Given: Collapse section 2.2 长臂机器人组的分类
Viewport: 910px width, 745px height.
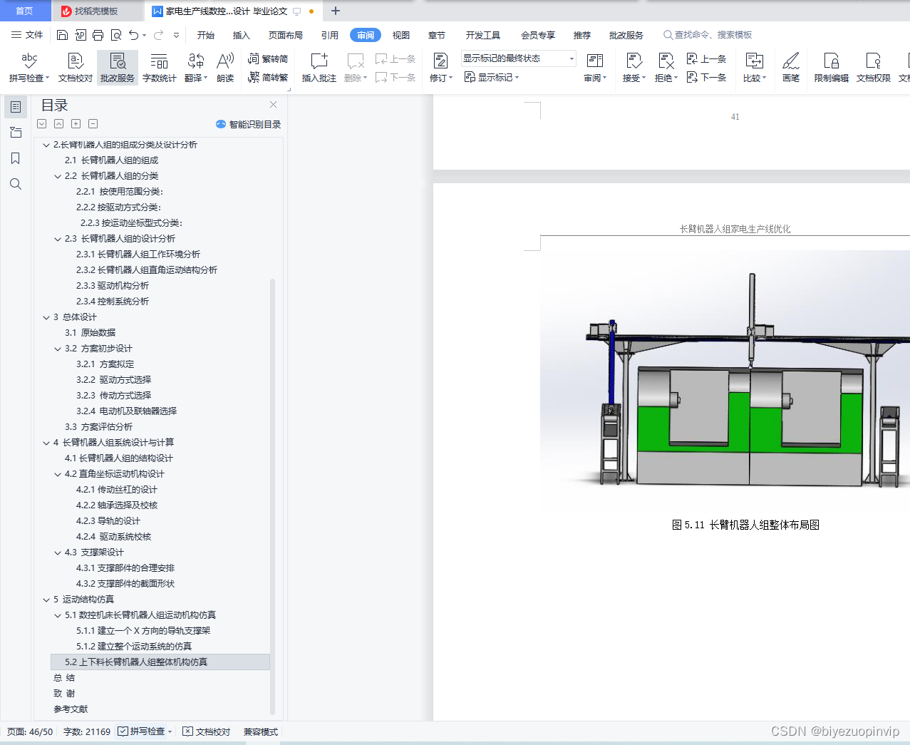Looking at the screenshot, I should click(x=58, y=176).
